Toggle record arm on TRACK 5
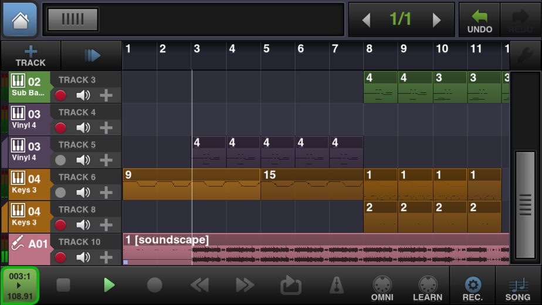 60,160
